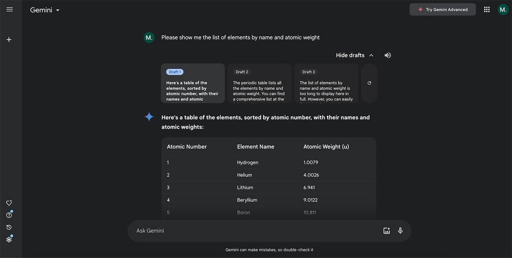Select the Draft 1 card

193,83
